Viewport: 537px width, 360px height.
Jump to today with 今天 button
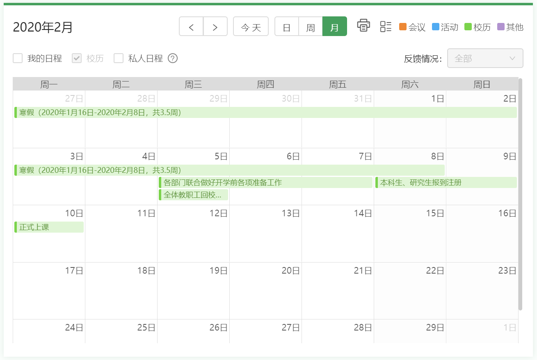(x=251, y=27)
